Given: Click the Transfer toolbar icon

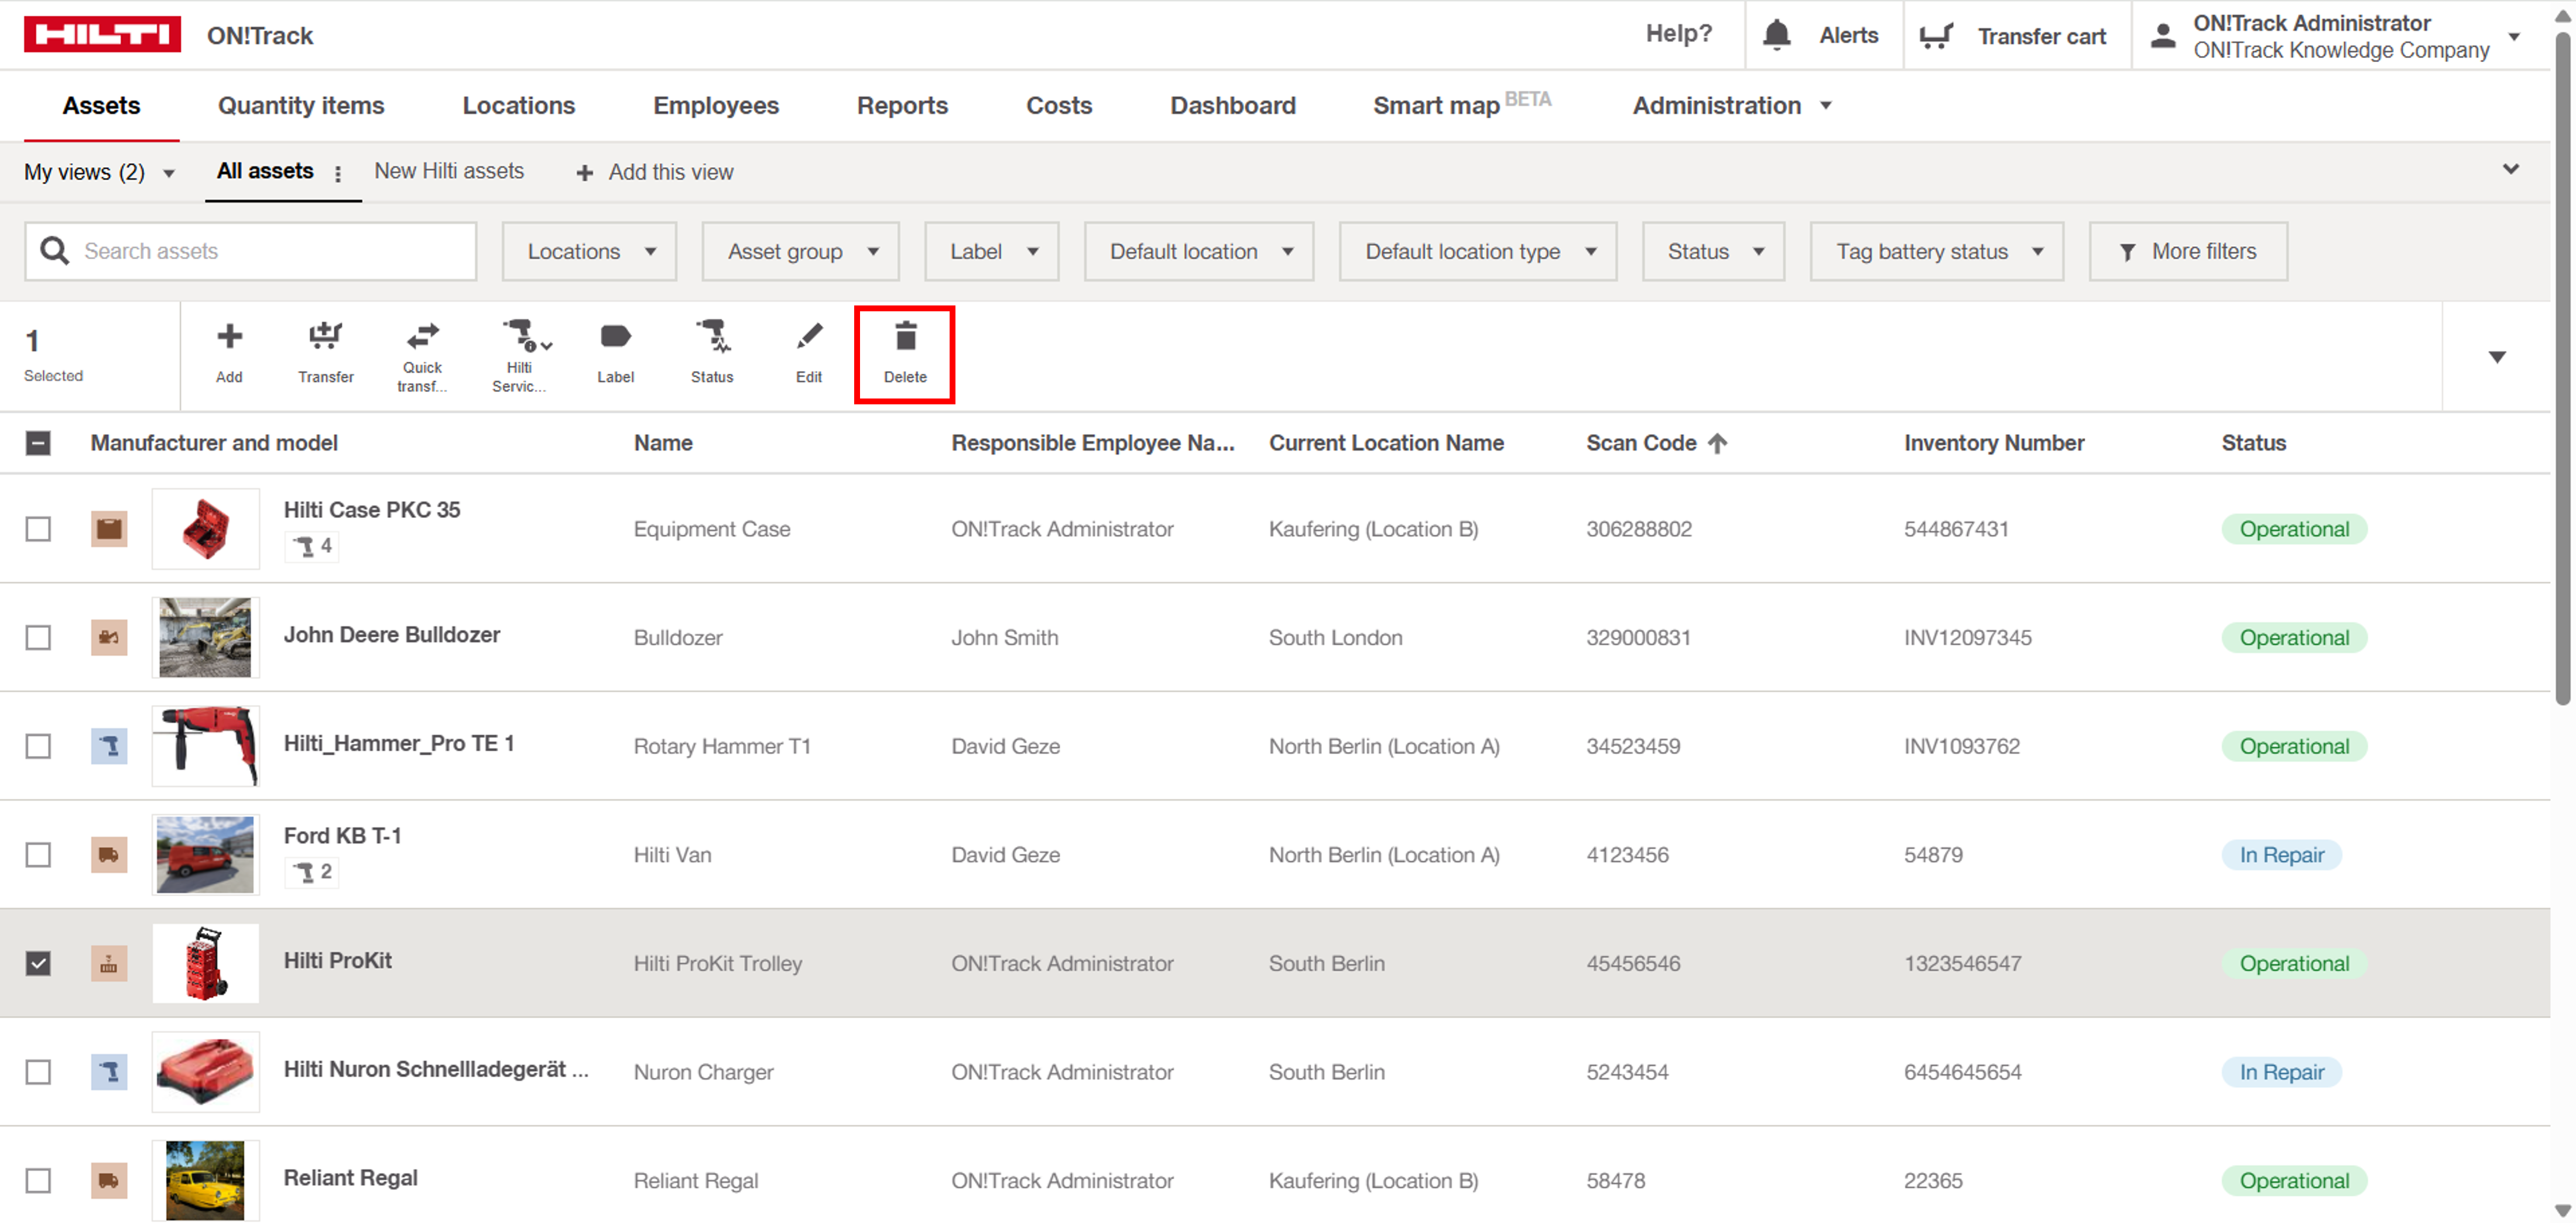Looking at the screenshot, I should click(x=325, y=336).
